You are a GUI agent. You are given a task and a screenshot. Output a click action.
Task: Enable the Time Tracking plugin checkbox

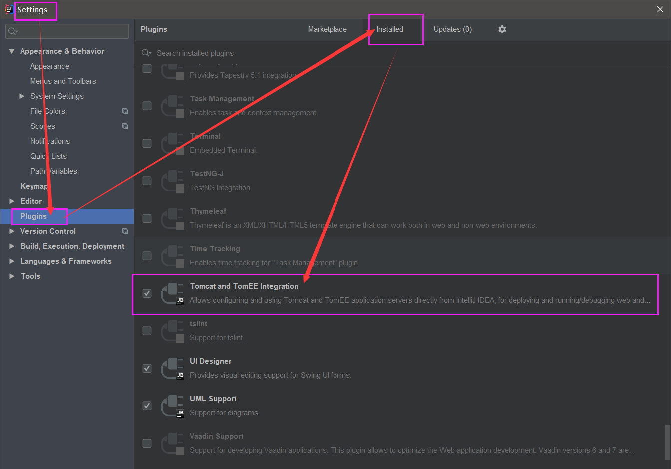tap(147, 256)
